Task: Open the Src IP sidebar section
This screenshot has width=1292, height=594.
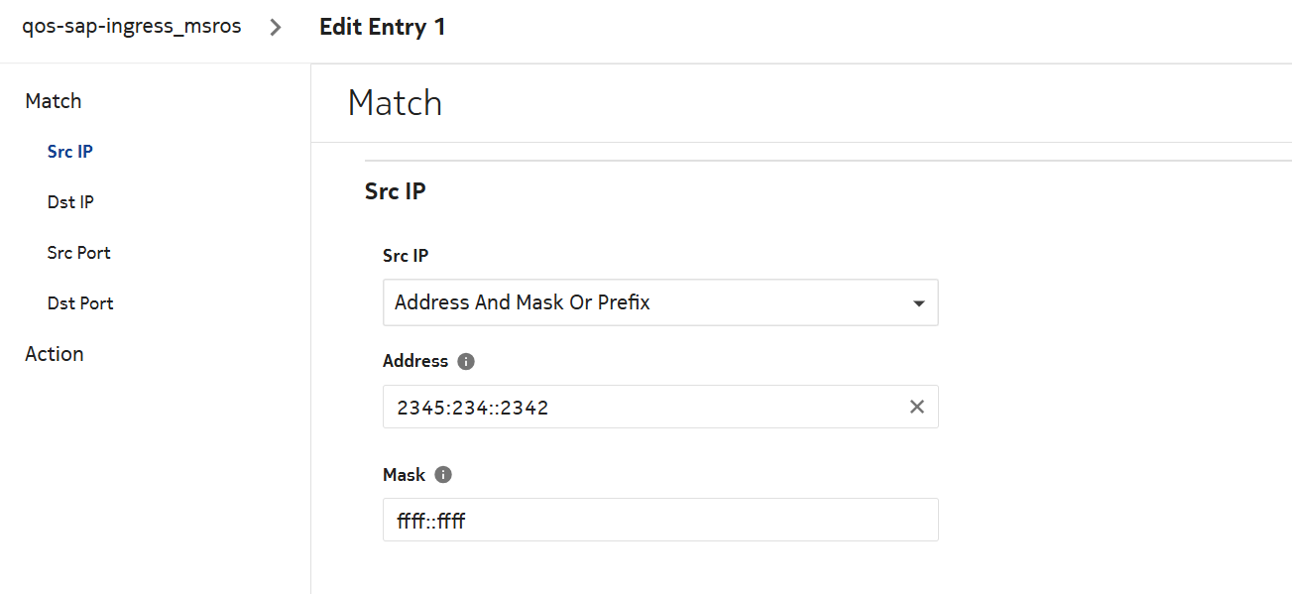Action: tap(70, 152)
